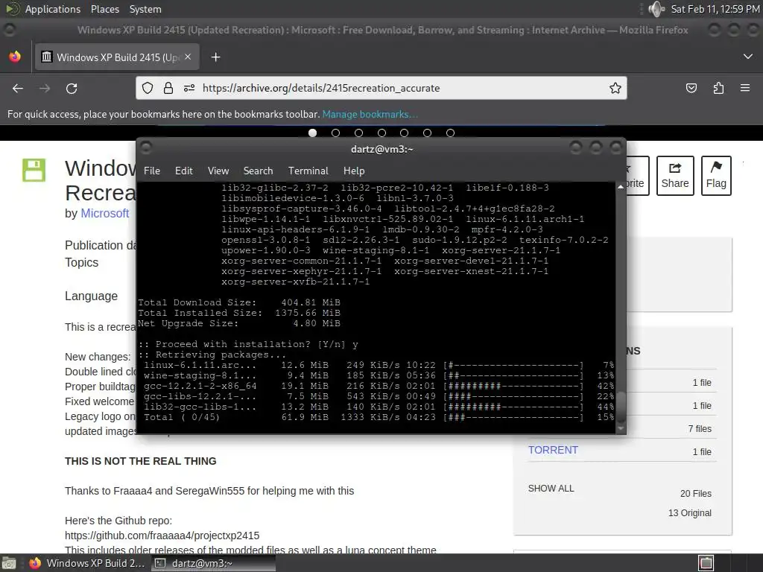Screen dimensions: 763x572
Task: Go back with the back arrow
Action: coord(18,88)
